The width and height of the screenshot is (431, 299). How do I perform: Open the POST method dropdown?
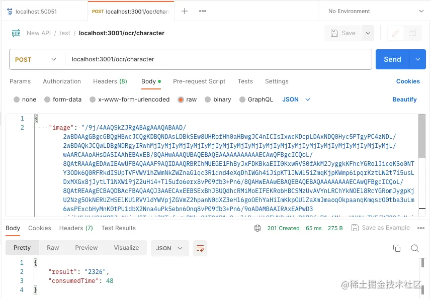[x=36, y=59]
